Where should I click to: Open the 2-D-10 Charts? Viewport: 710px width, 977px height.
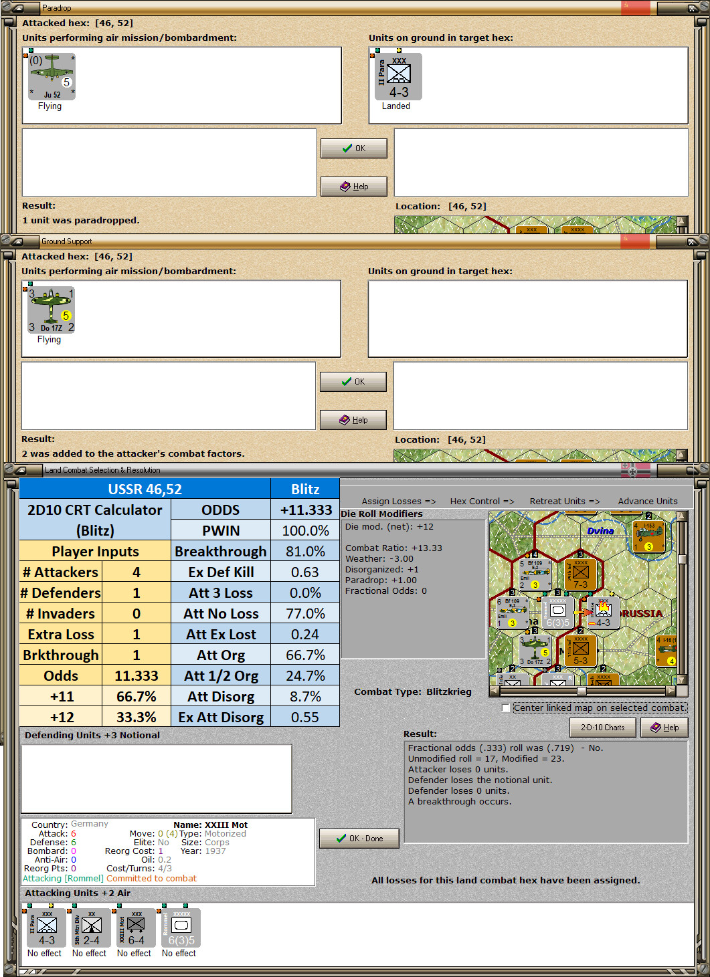tap(602, 728)
